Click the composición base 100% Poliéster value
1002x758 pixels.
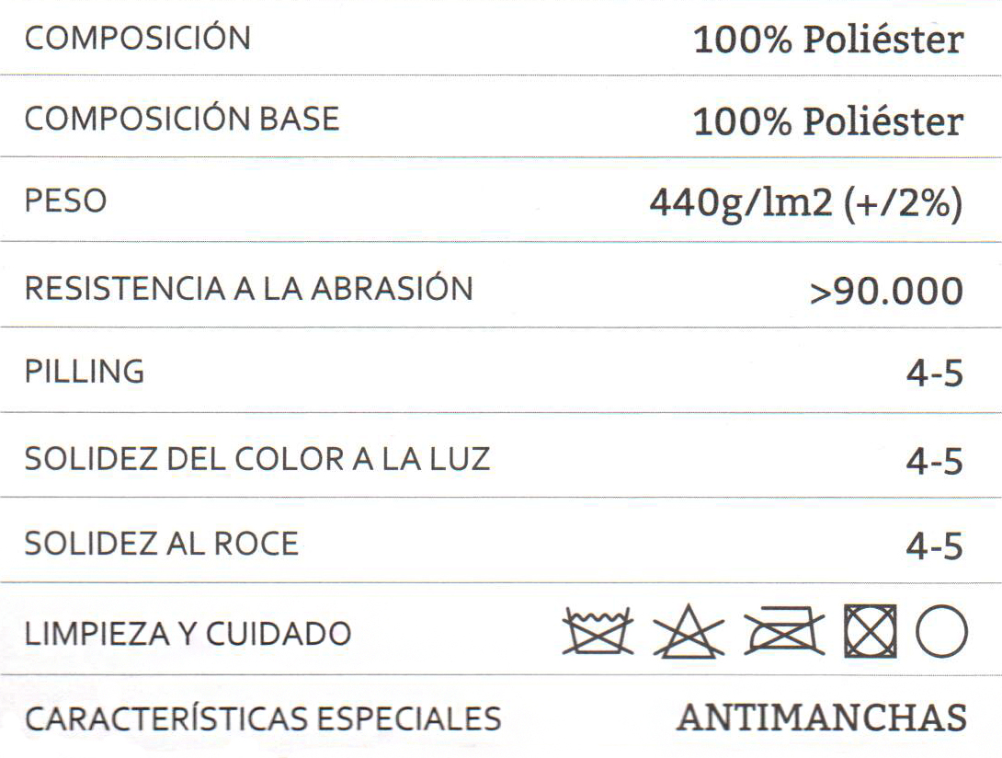(x=828, y=121)
